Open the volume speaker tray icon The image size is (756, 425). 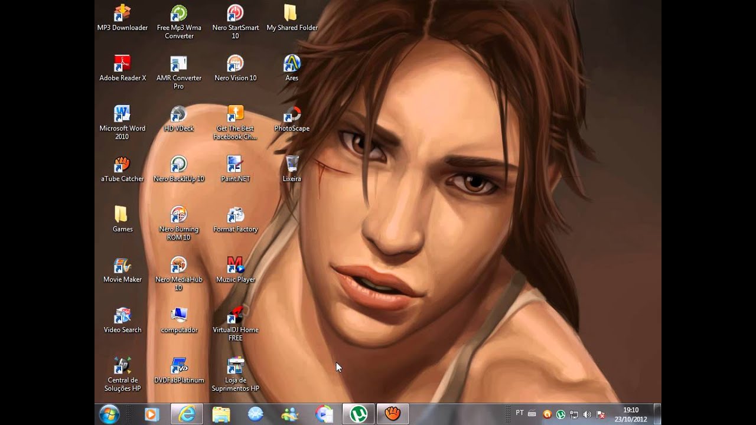(x=587, y=414)
